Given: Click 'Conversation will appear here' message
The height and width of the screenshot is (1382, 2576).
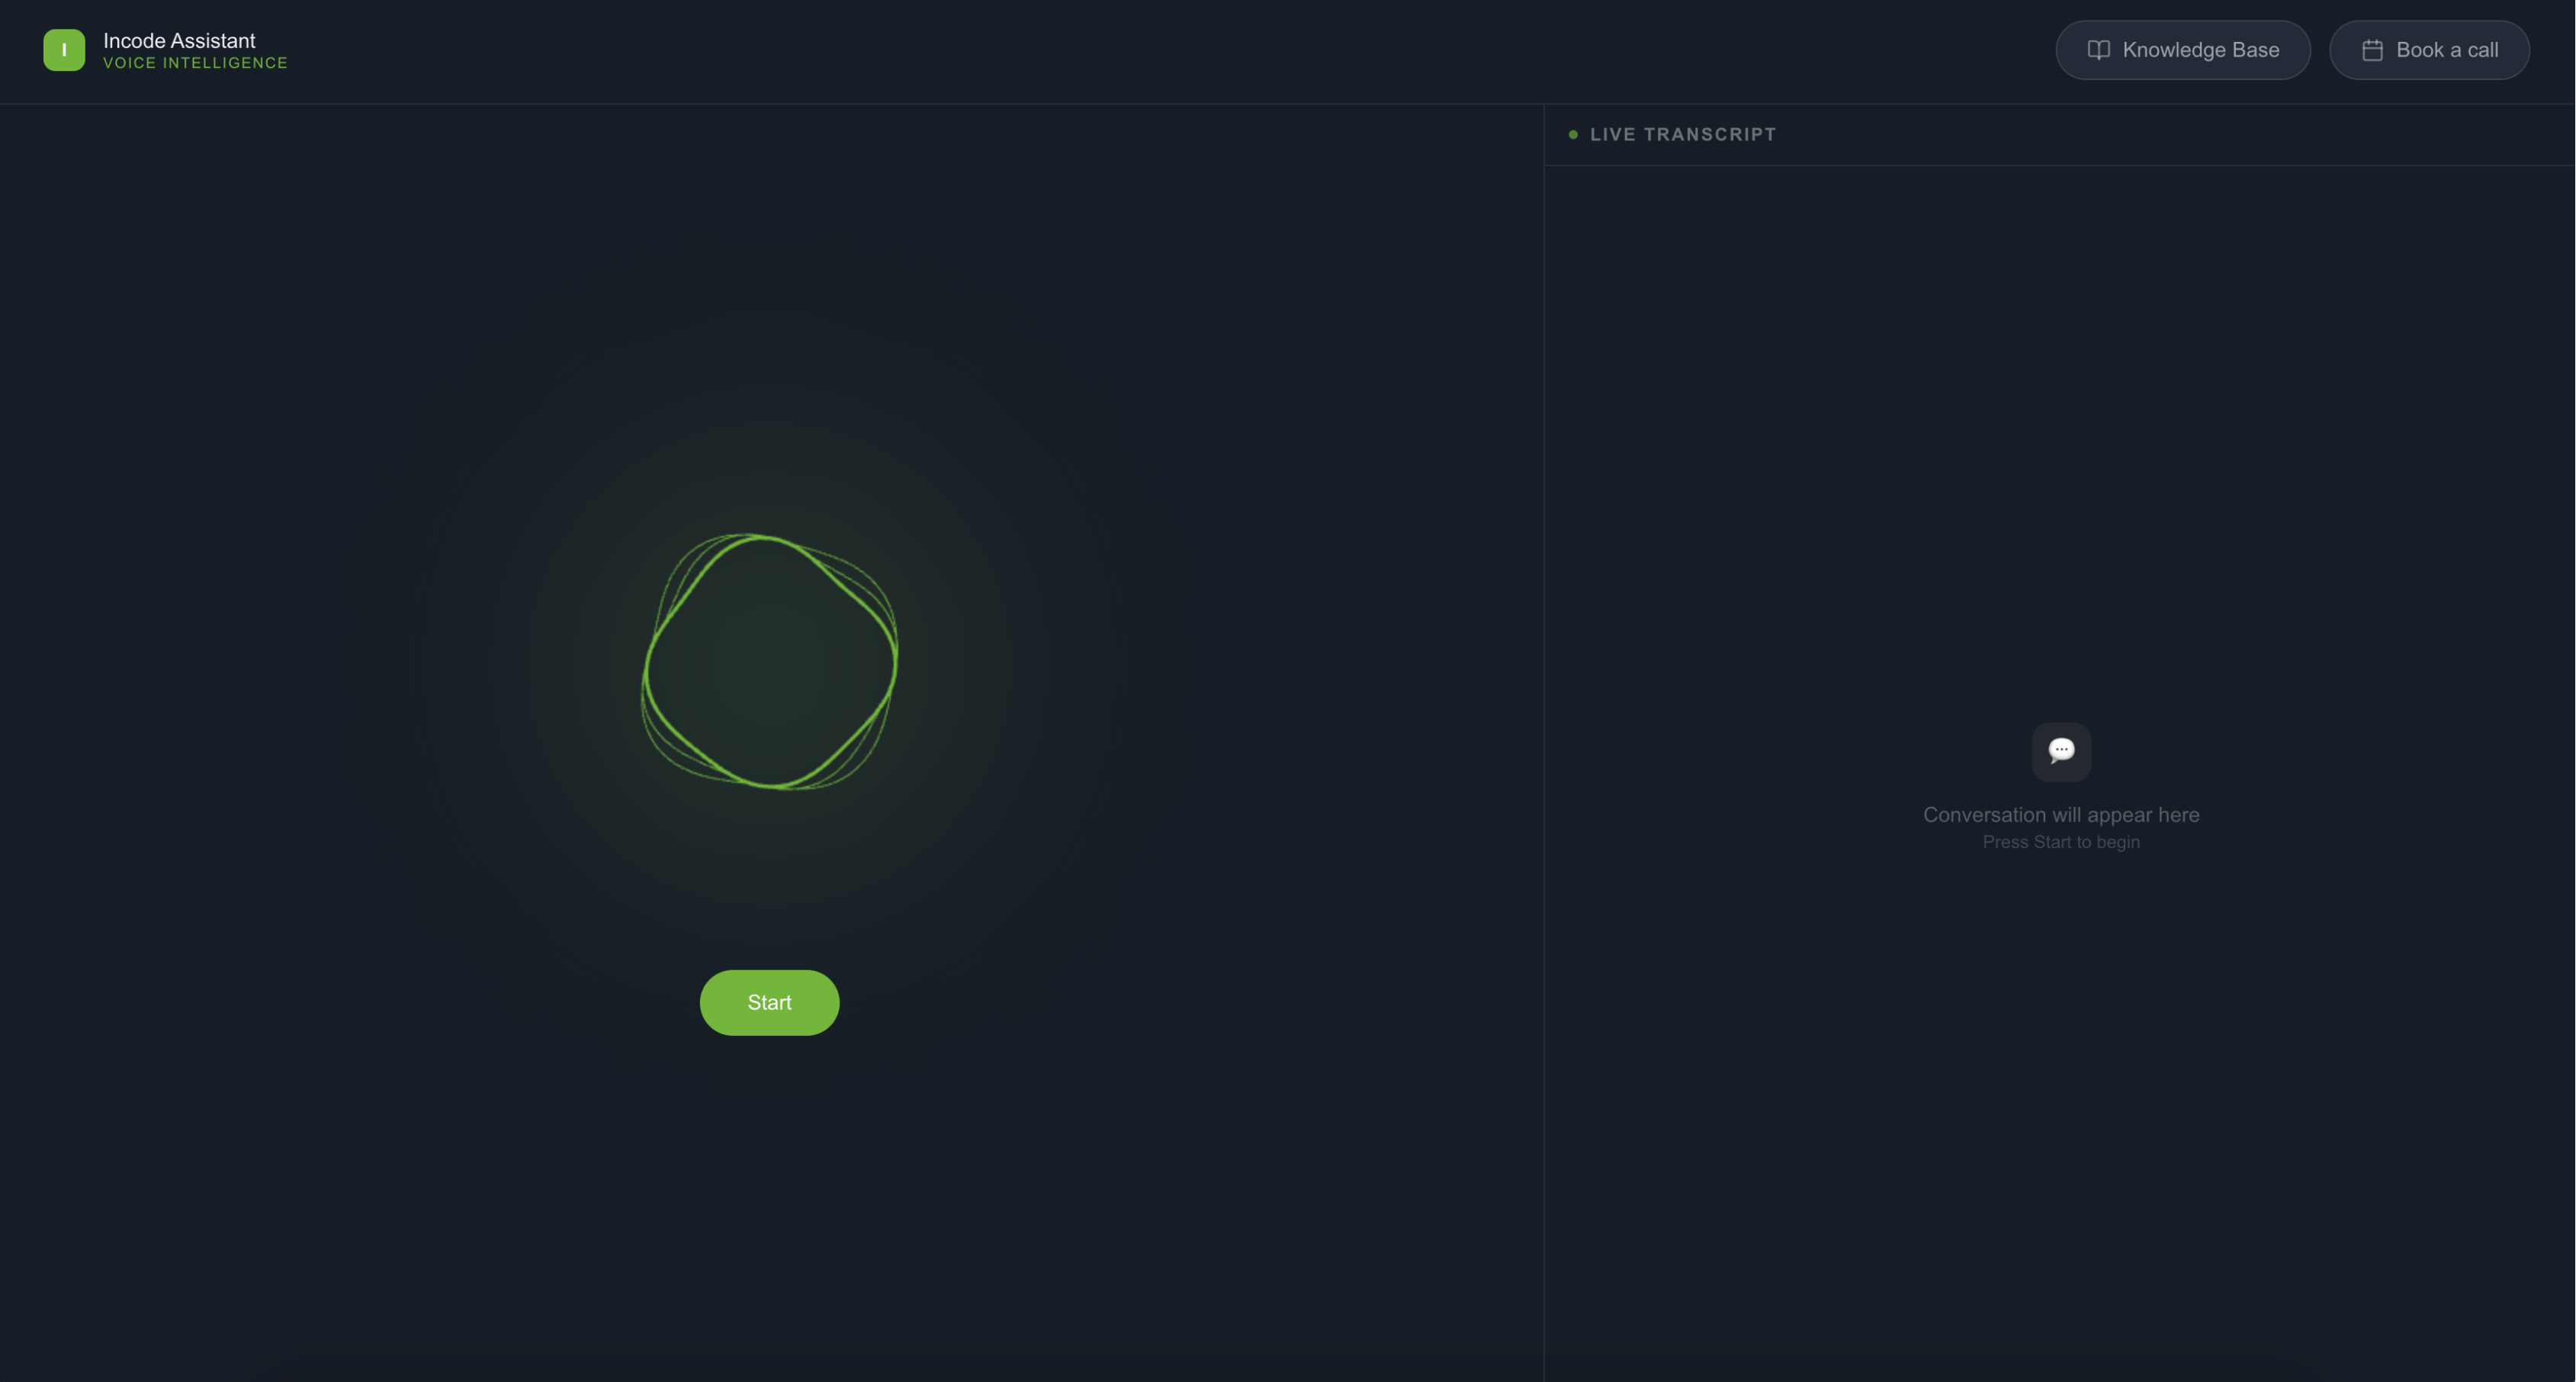Looking at the screenshot, I should [x=2060, y=815].
